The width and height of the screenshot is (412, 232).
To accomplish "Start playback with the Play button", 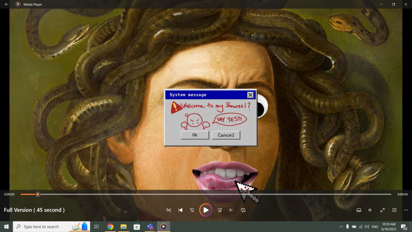I will [x=206, y=210].
